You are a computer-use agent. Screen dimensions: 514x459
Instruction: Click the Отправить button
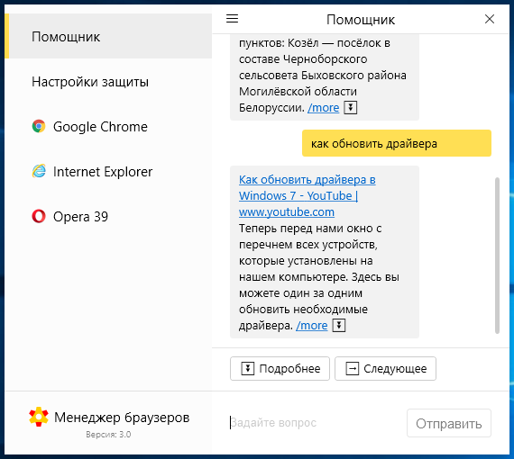(449, 423)
